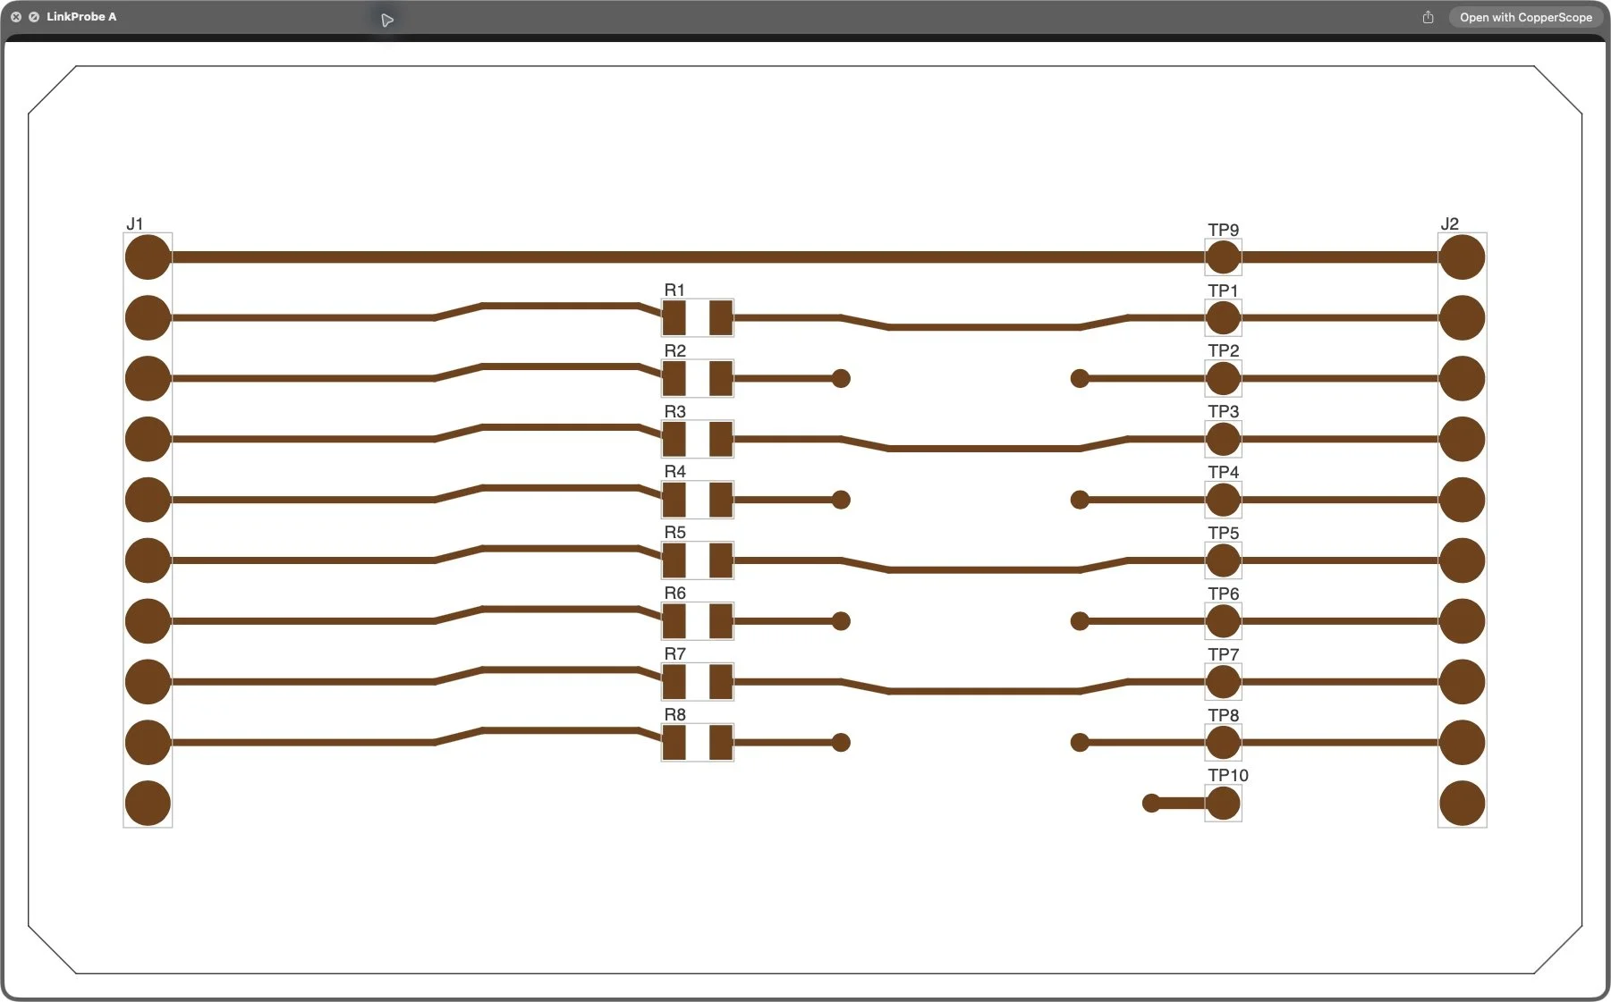Click test point TP3 pad
This screenshot has height=1002, width=1611.
pos(1223,440)
